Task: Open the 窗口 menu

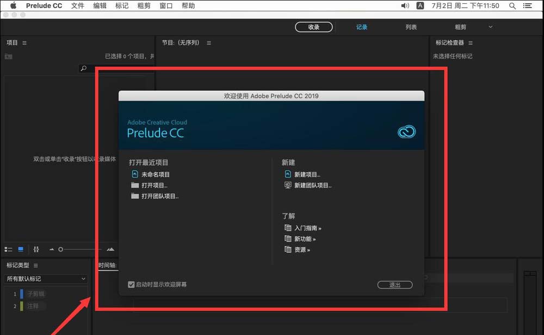Action: coord(166,5)
